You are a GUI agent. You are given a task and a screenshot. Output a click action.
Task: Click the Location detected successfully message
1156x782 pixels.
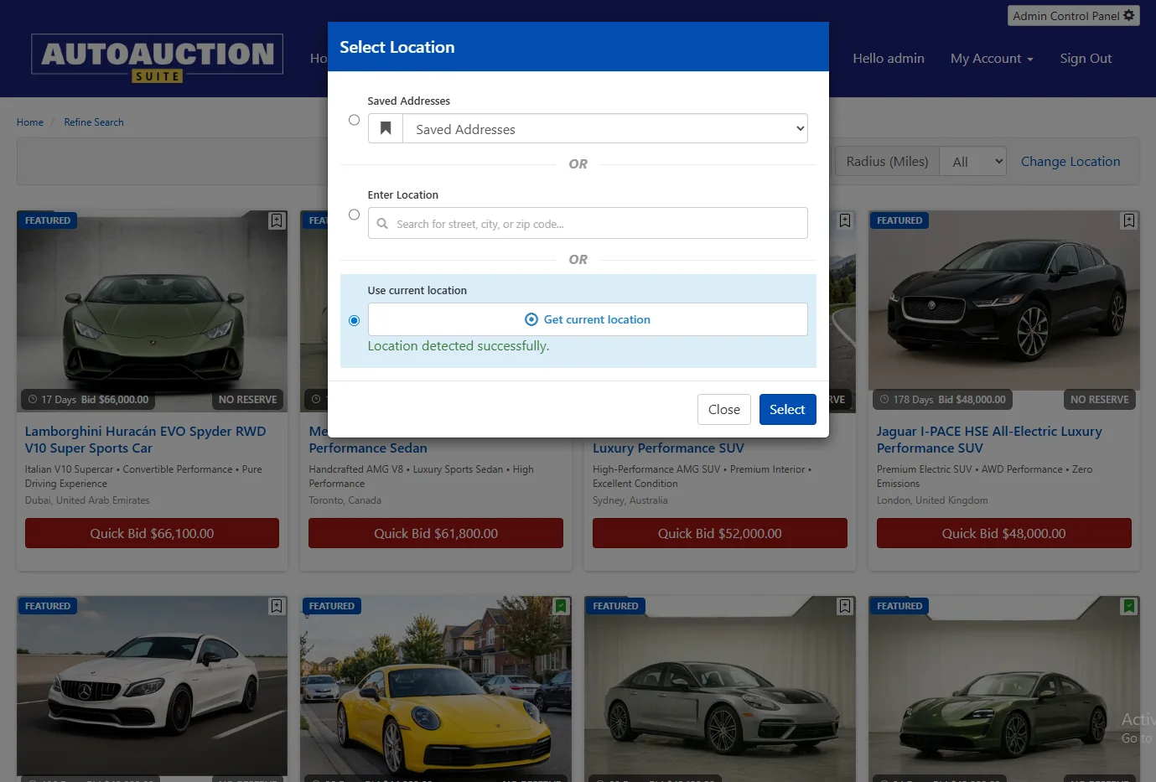pyautogui.click(x=459, y=346)
